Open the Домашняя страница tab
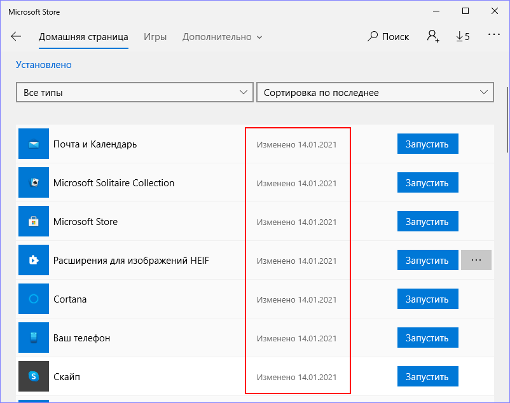 point(83,37)
